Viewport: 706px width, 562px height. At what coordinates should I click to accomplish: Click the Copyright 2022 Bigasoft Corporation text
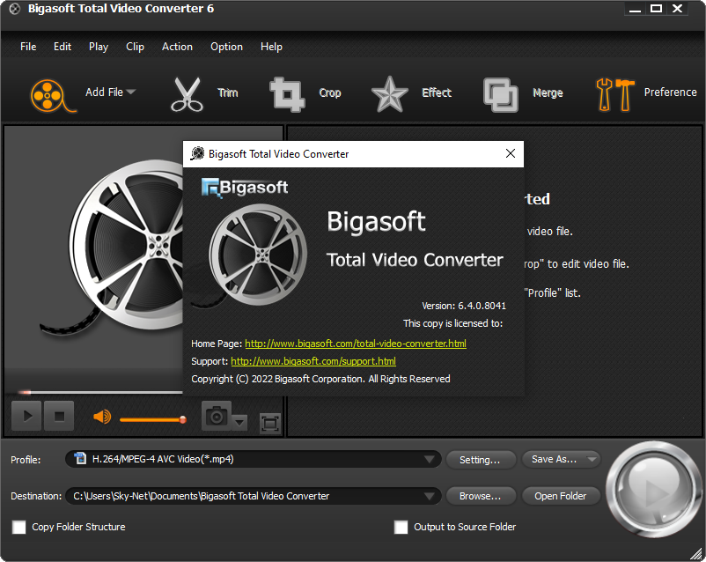click(x=320, y=379)
